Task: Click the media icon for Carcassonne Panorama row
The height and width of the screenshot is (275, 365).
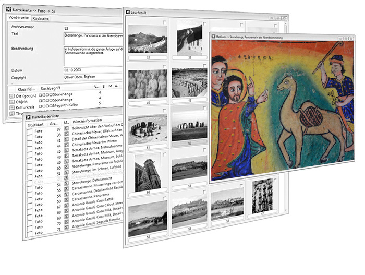Action: pyautogui.click(x=67, y=199)
